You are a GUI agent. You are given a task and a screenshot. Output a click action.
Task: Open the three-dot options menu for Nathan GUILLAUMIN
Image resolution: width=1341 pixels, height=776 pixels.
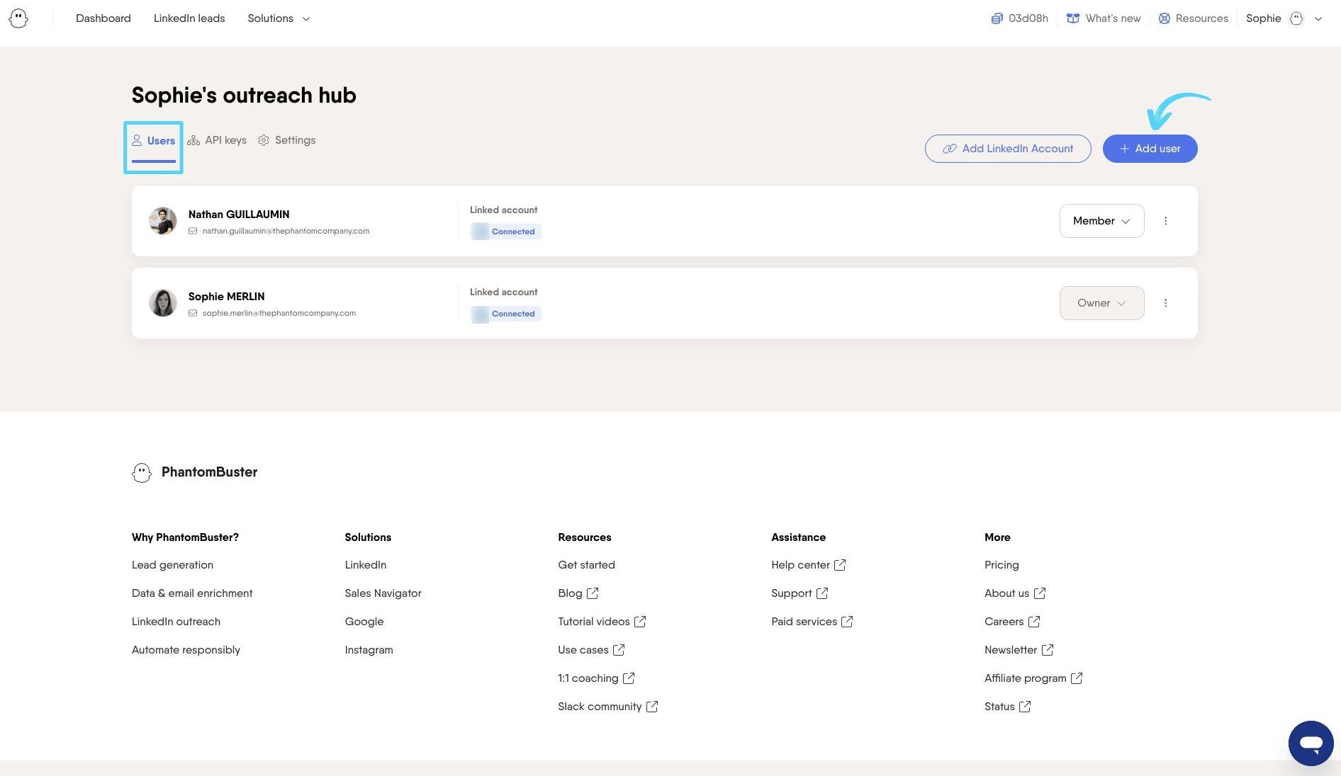click(1165, 221)
